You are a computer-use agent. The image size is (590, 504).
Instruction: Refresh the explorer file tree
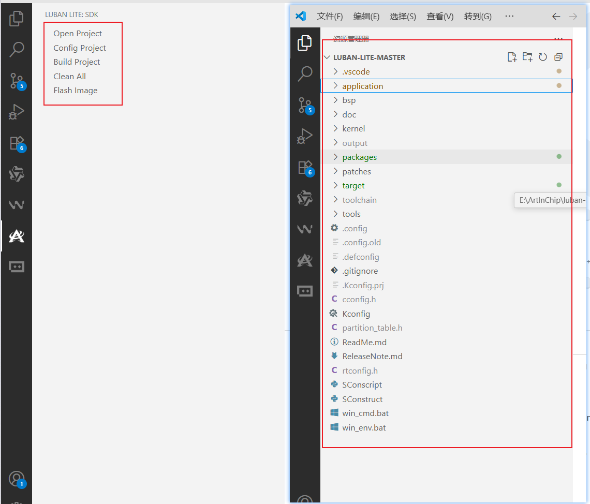tap(542, 57)
